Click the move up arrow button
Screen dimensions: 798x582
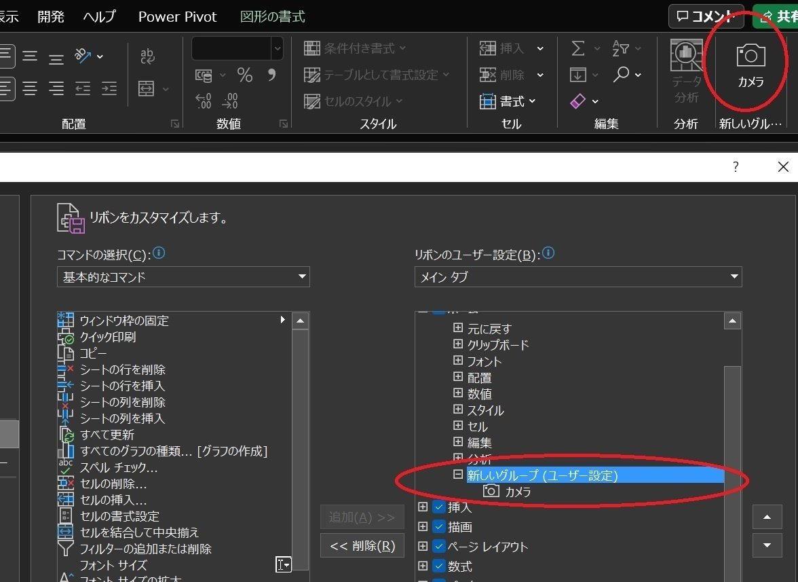pos(767,517)
